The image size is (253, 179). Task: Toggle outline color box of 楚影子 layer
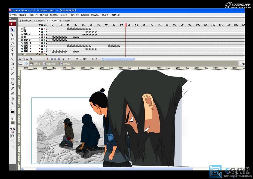pyautogui.click(x=45, y=40)
